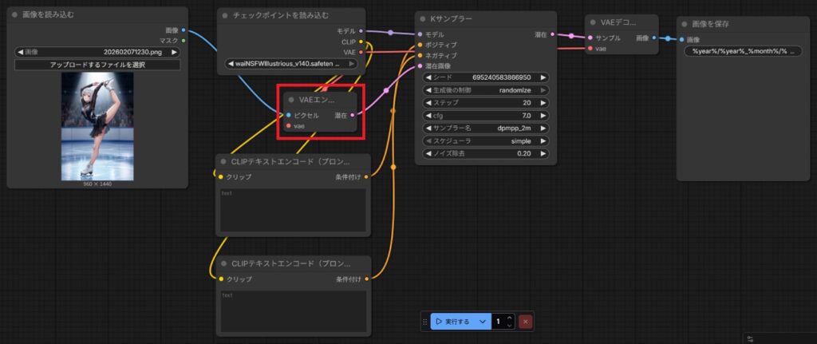
Task: Click the red VAE output port on checkpoint loader
Action: pos(361,51)
